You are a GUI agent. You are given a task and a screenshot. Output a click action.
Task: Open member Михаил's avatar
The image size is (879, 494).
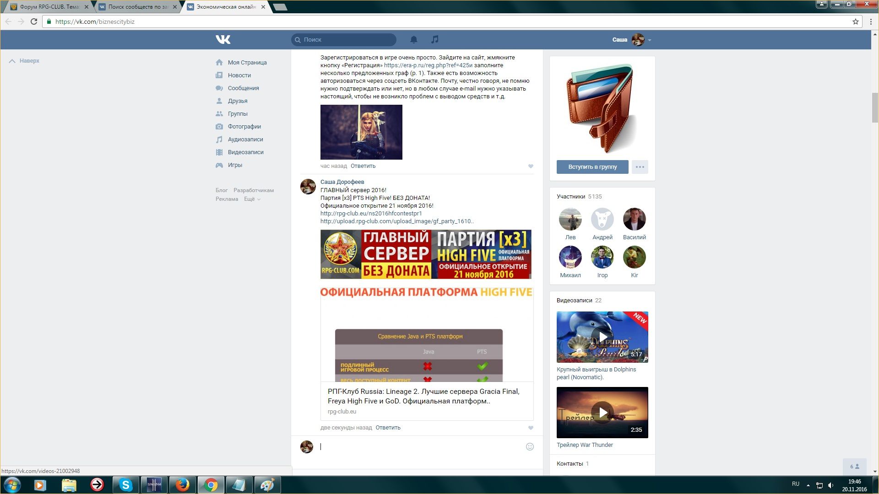pos(570,257)
